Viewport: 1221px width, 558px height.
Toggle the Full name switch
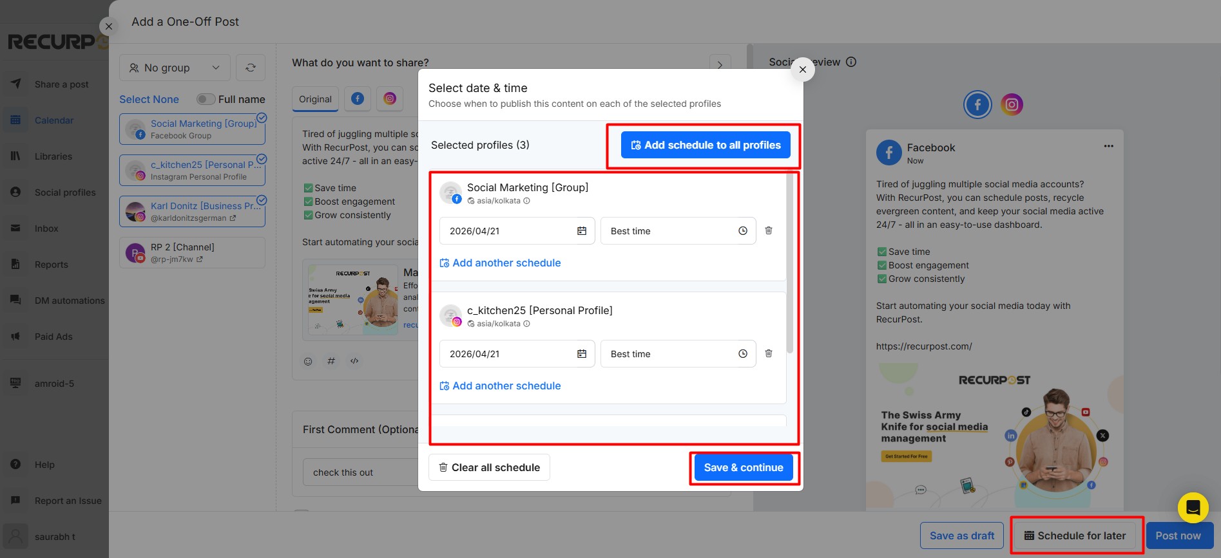(206, 99)
